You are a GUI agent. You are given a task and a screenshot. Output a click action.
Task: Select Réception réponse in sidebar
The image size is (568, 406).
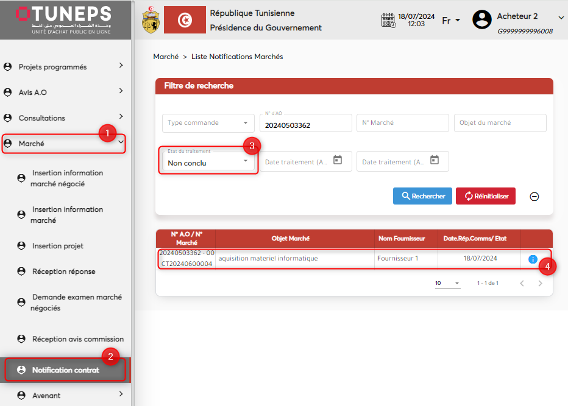(63, 271)
